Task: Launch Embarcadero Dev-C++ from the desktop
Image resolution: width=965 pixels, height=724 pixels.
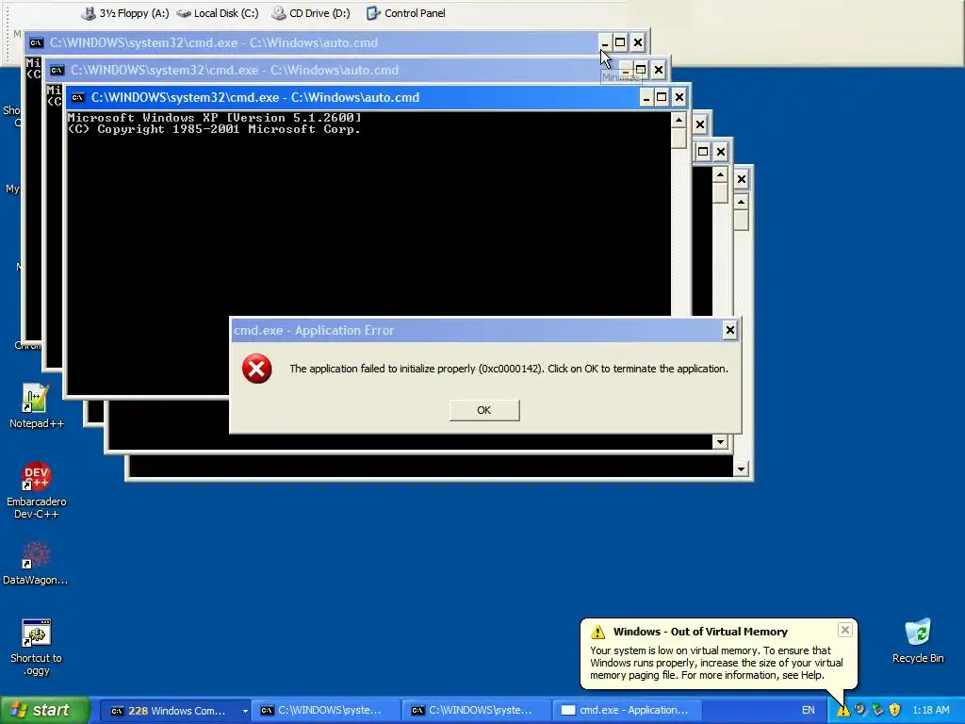Action: point(37,490)
